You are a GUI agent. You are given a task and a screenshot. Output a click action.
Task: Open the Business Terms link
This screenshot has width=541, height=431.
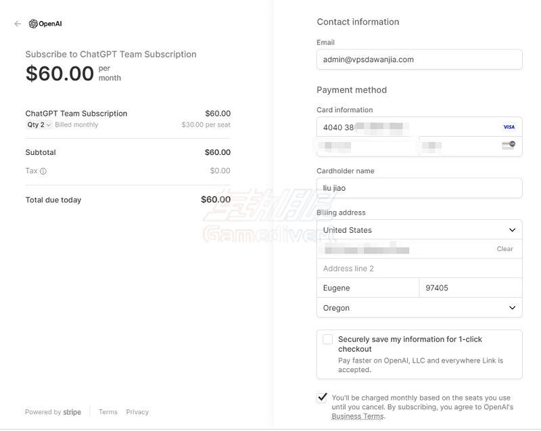(358, 417)
